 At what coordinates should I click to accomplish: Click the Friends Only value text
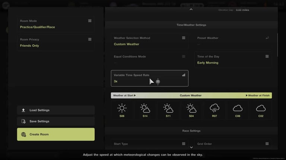coord(29,46)
